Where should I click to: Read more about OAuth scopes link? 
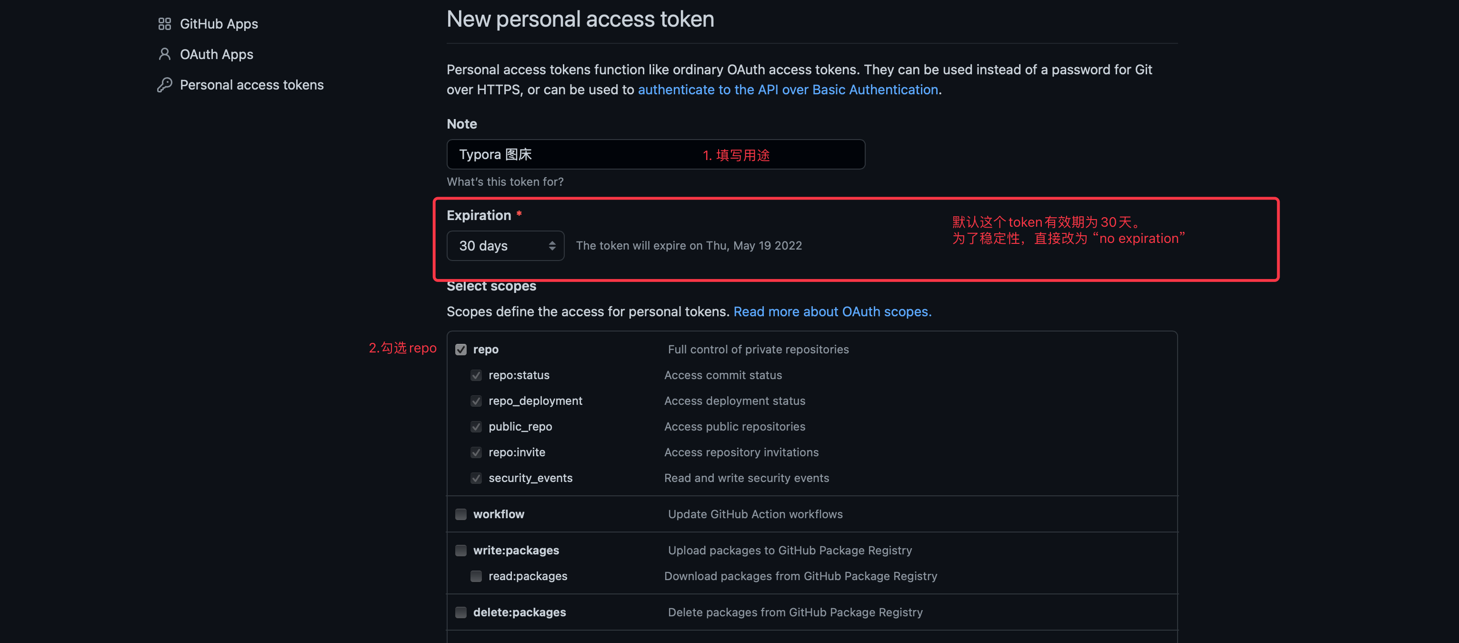[832, 311]
